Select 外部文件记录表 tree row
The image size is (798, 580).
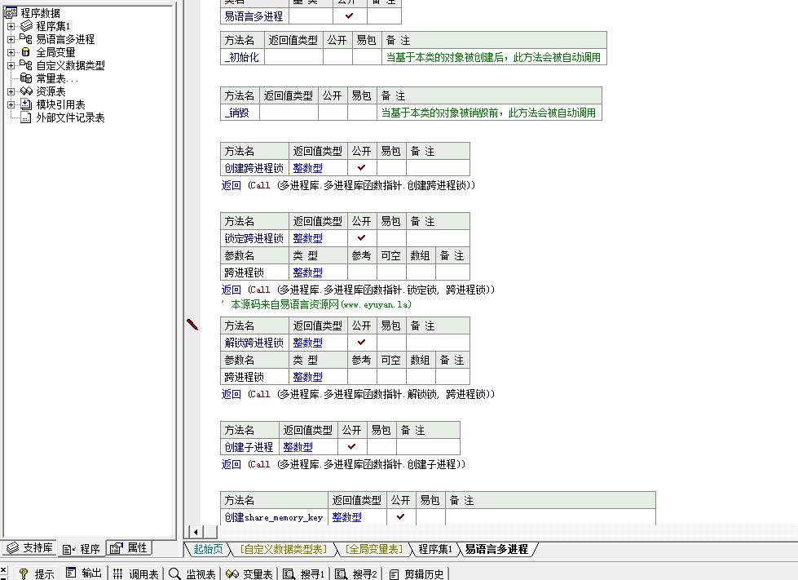coord(70,117)
